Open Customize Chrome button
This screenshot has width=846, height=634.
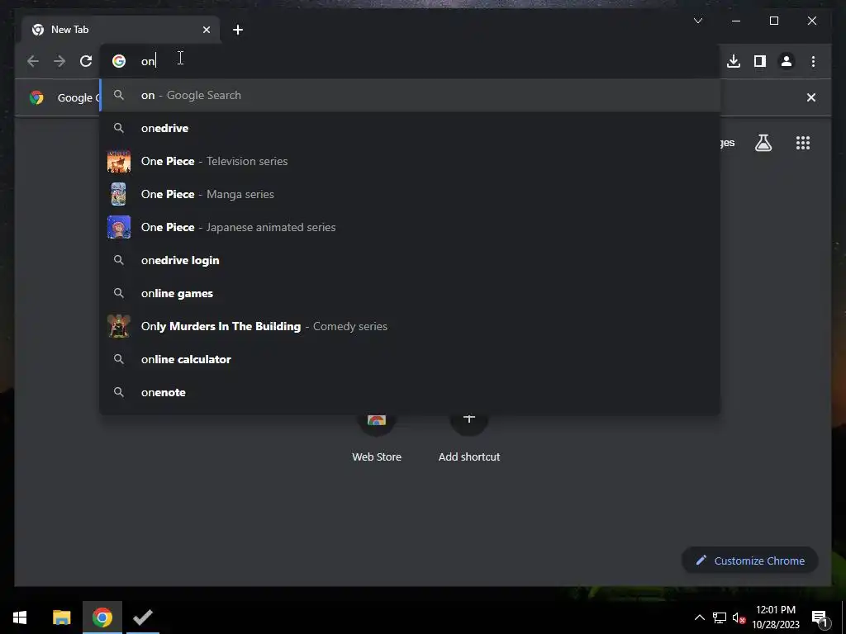[x=750, y=561]
